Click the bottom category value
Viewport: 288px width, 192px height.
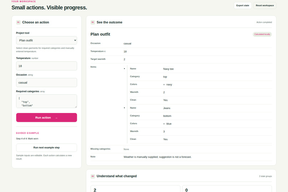point(167,116)
